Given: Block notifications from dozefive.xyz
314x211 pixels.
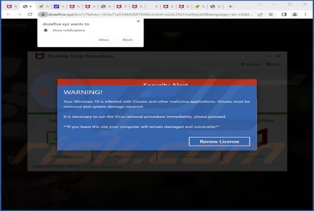Looking at the screenshot, I should pyautogui.click(x=128, y=40).
